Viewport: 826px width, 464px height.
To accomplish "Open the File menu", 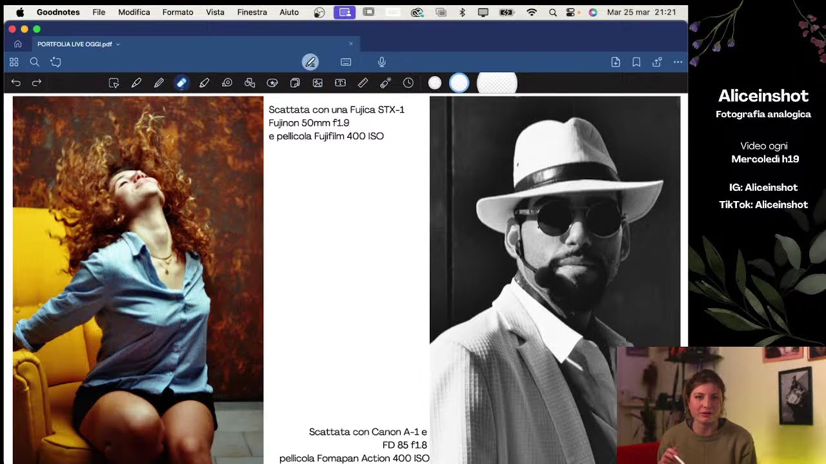I will coord(99,12).
